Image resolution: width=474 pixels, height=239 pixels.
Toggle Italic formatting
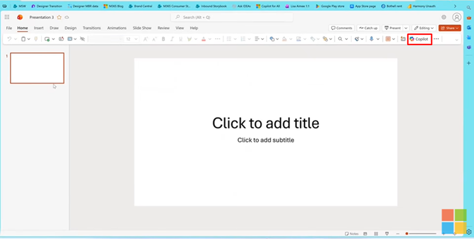point(172,39)
